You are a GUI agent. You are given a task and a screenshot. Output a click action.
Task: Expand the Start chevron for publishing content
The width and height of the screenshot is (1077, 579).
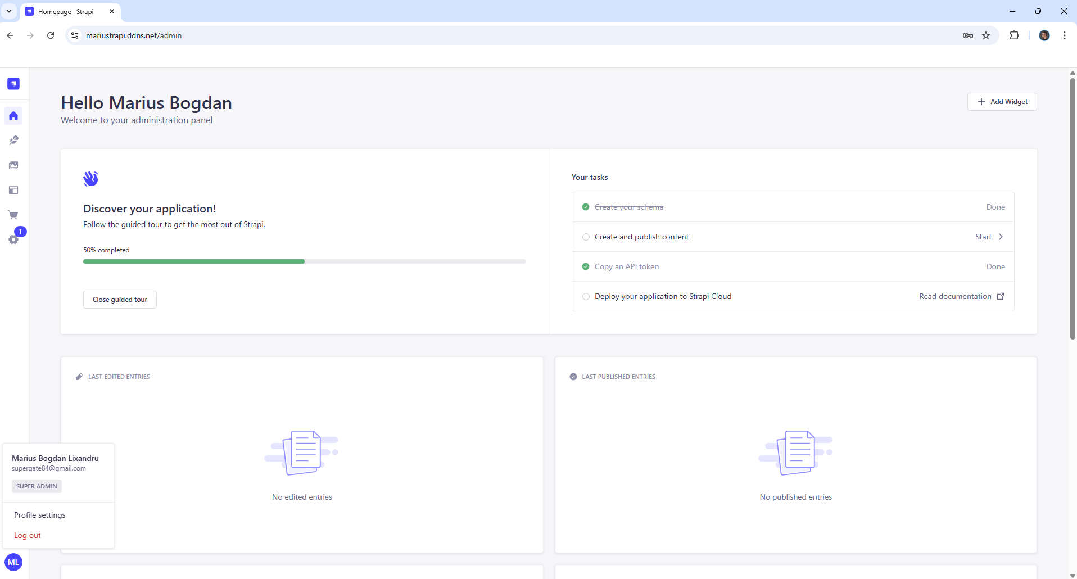click(x=1002, y=237)
